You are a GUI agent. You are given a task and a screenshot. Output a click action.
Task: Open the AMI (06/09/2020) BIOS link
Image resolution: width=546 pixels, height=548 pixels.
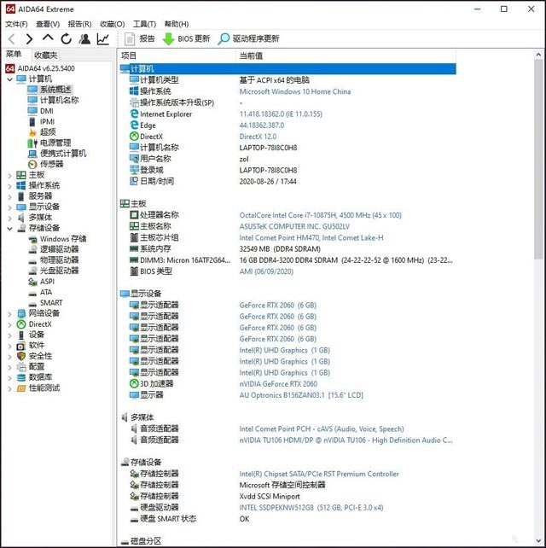coord(266,271)
